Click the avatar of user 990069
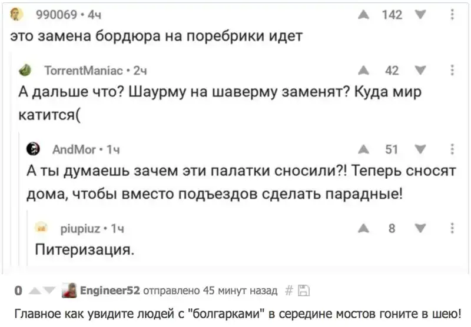Screen dimensions: 471x327 (18, 15)
